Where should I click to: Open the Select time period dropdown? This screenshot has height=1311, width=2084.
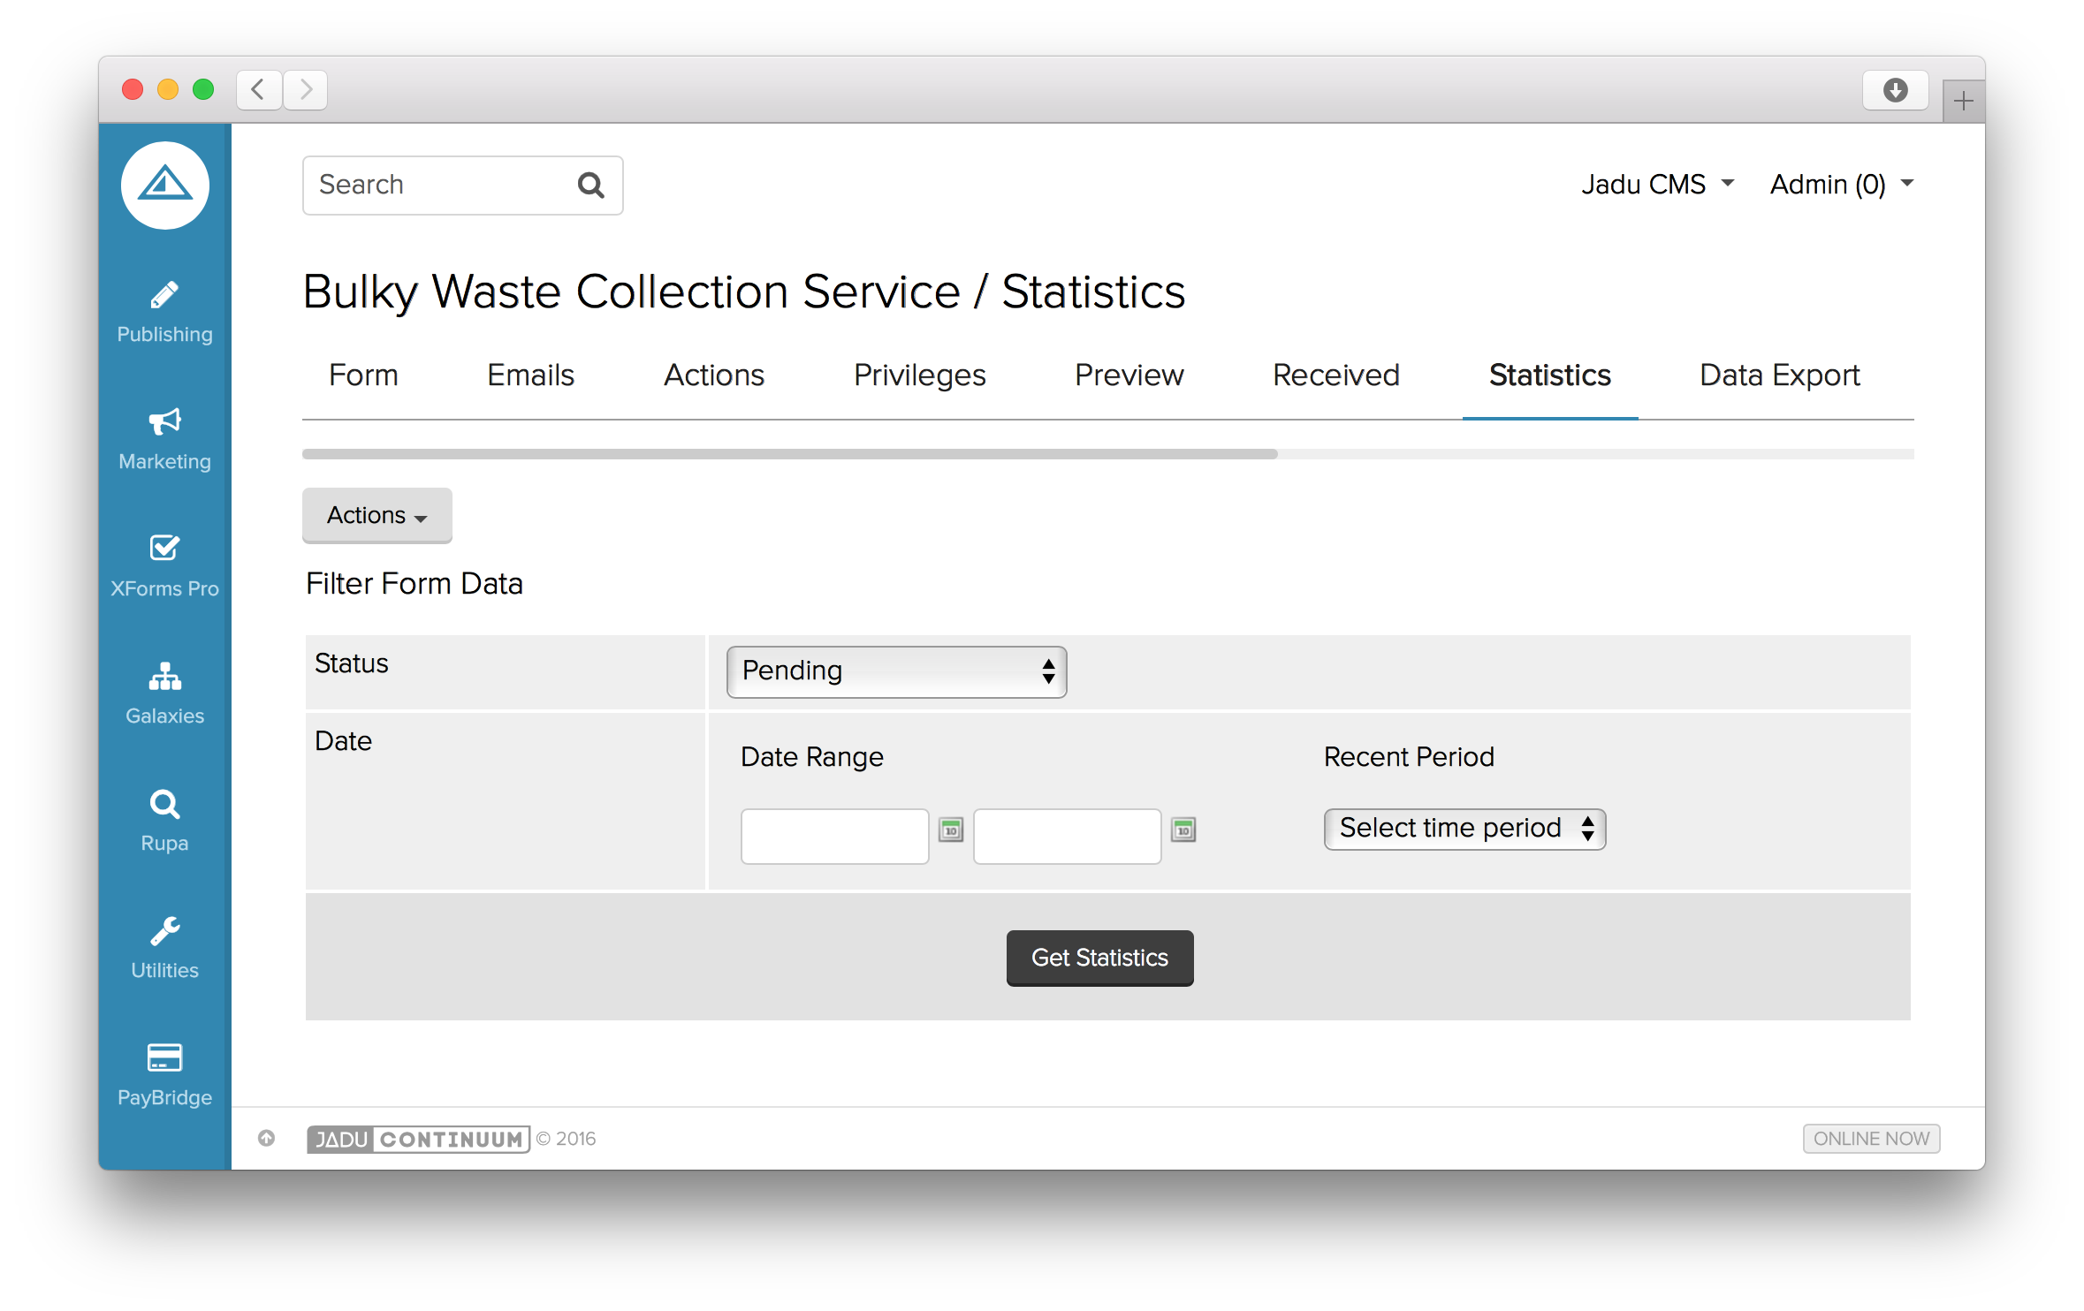pyautogui.click(x=1464, y=829)
